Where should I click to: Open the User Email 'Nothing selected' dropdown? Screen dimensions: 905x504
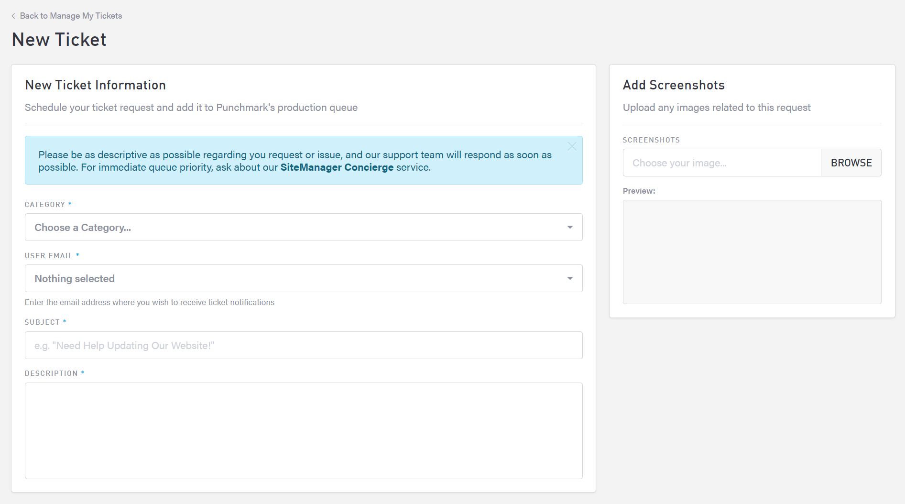click(x=303, y=278)
